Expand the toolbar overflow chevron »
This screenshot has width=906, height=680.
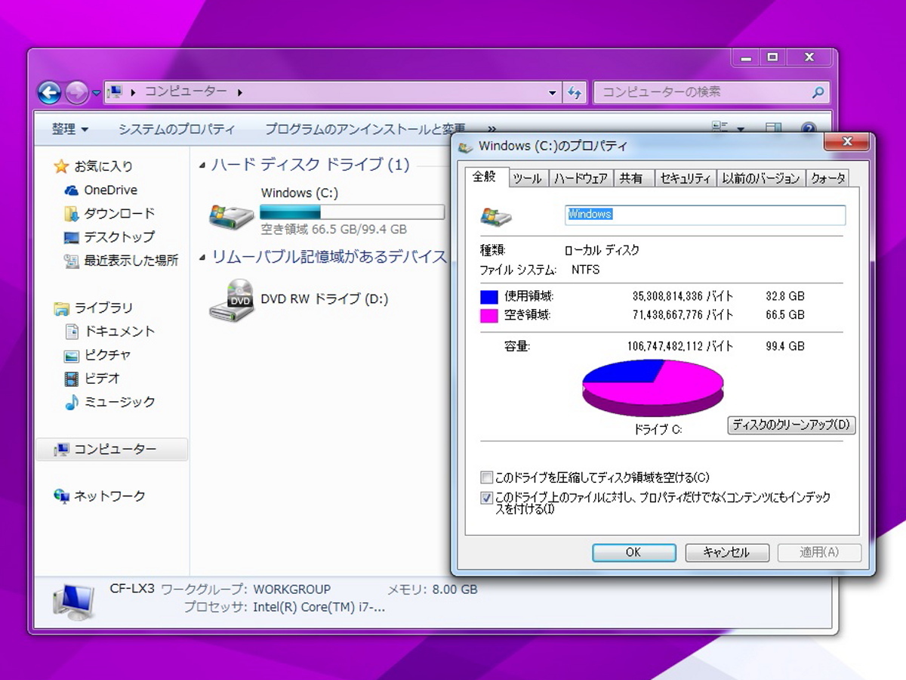(492, 129)
